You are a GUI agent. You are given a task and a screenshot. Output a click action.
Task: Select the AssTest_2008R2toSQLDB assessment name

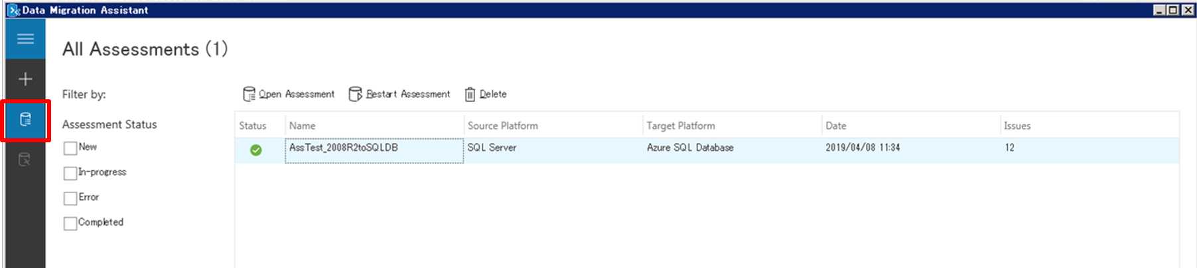click(374, 151)
